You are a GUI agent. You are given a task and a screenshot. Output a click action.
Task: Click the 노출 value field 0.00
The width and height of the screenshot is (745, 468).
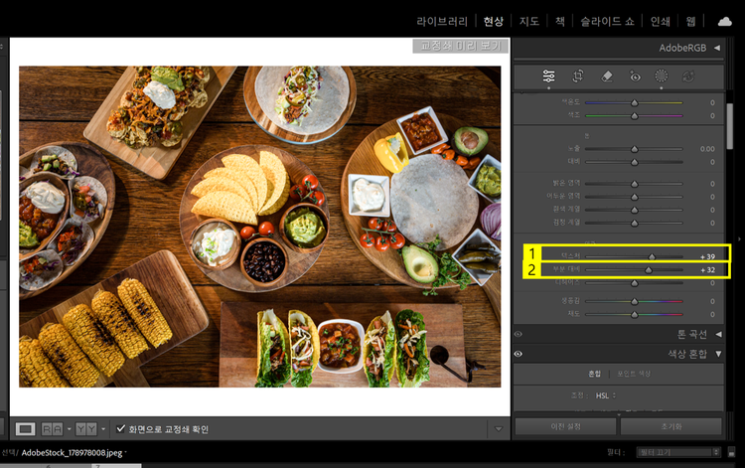click(x=707, y=149)
